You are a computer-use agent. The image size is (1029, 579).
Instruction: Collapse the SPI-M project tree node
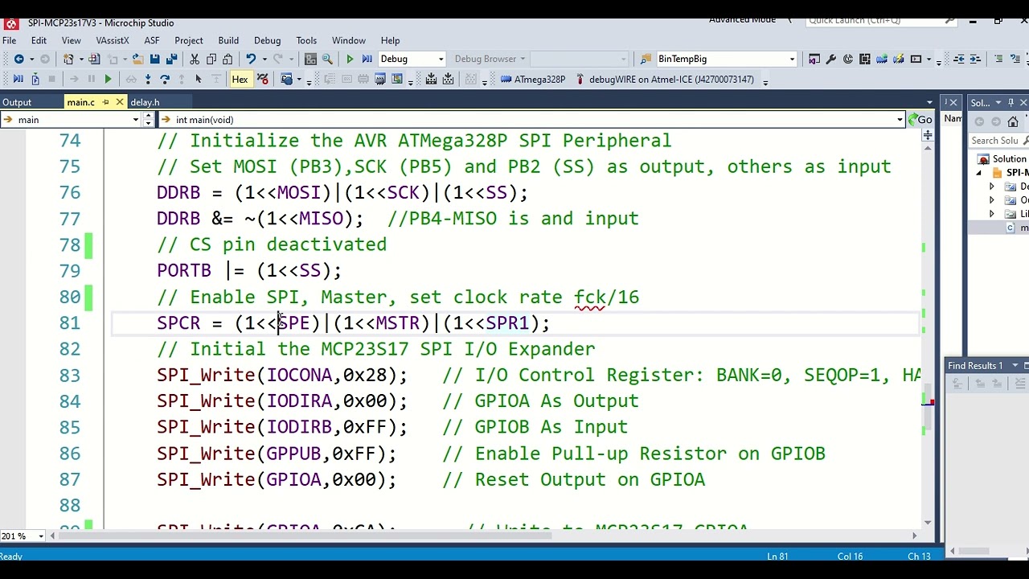[979, 173]
